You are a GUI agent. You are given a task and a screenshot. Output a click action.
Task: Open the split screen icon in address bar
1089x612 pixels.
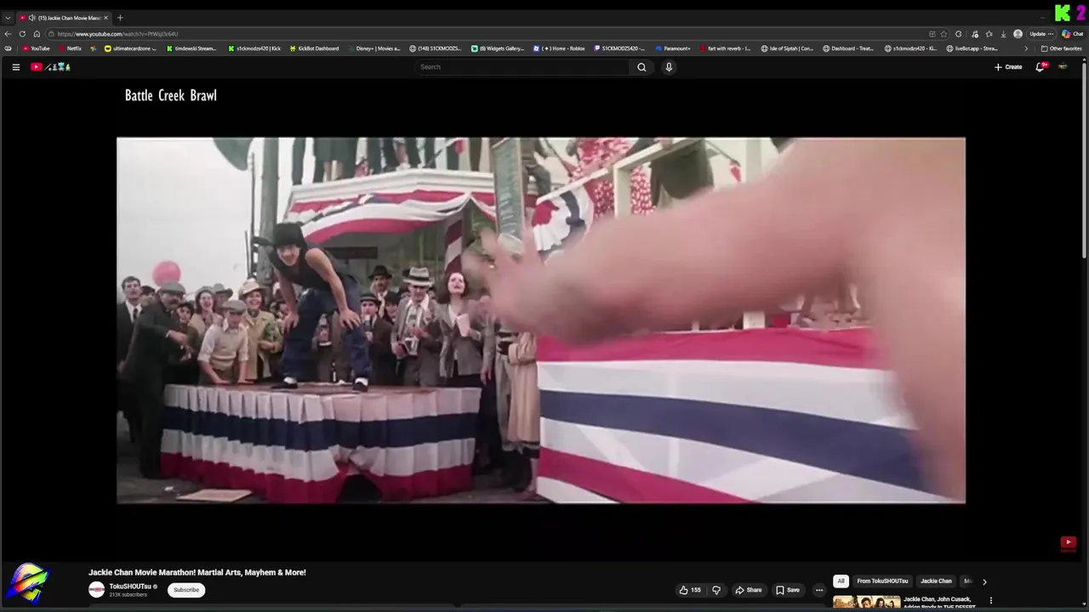932,34
